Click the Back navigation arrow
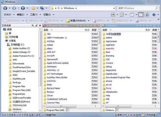This screenshot has height=117, width=161. (5, 8)
